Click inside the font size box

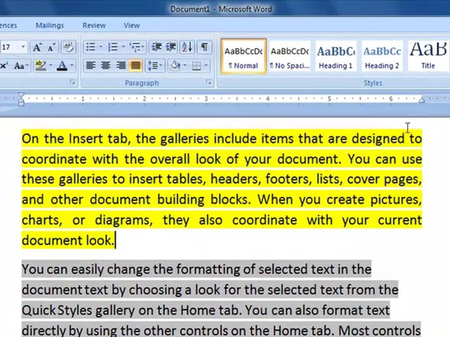[x=9, y=47]
